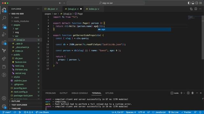
Task: Click the editor minimap
Action: [194, 17]
